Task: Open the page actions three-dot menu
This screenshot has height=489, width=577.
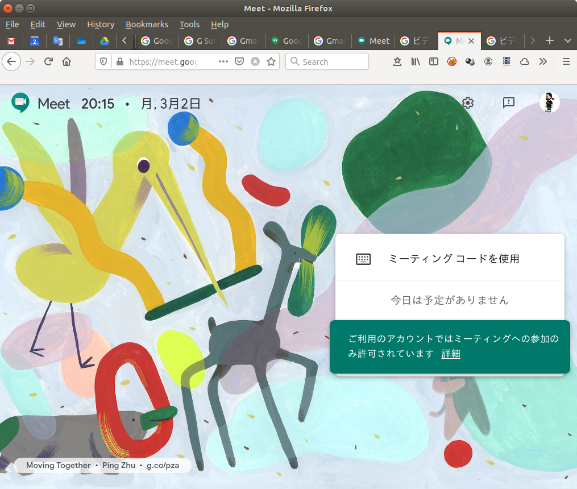Action: coord(223,61)
